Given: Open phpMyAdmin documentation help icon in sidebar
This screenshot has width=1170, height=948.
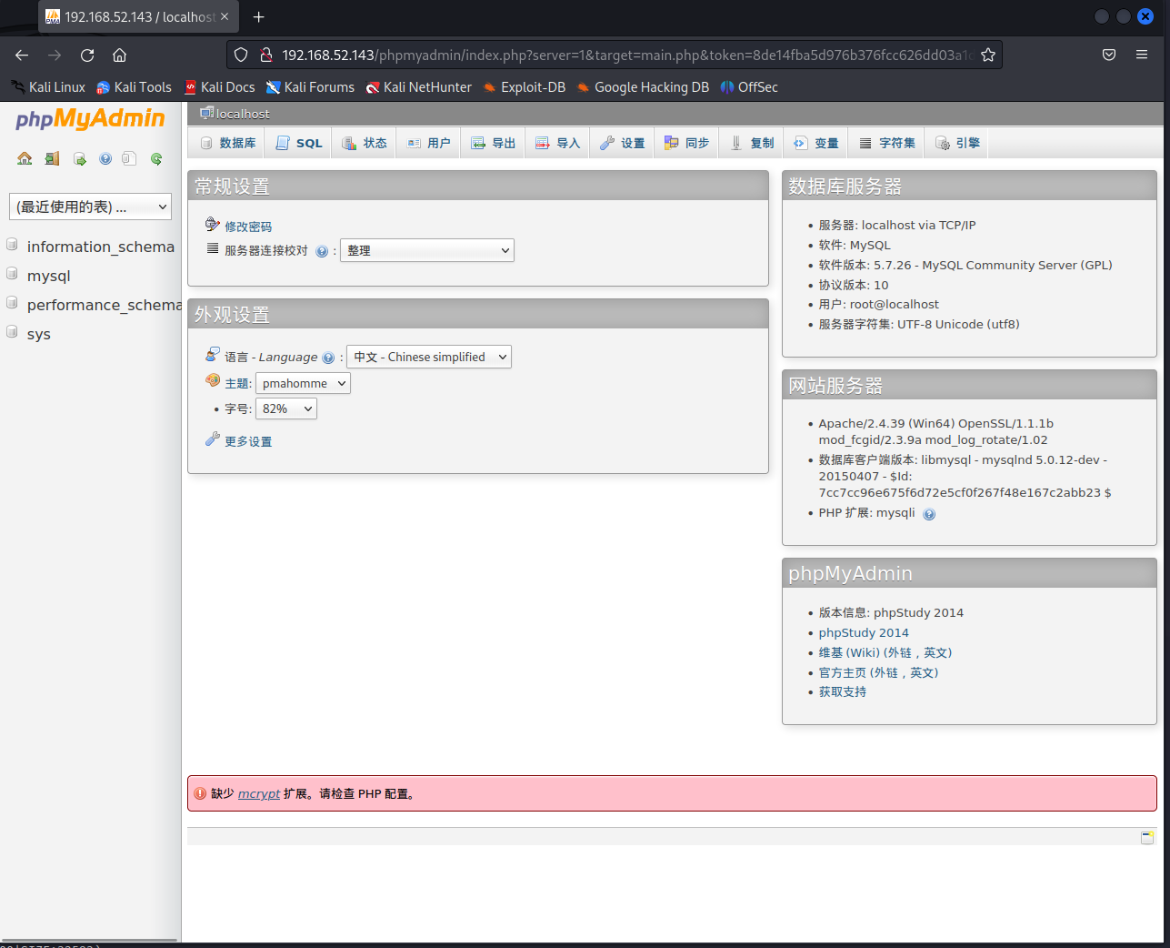Looking at the screenshot, I should [x=105, y=158].
